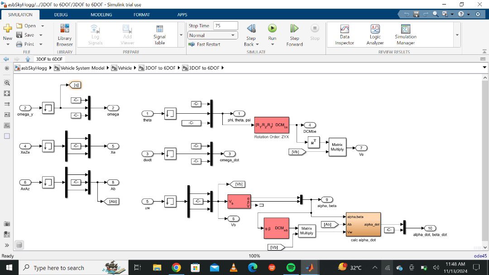Open the Simulation Manager
Viewport: 489px width, 275px height.
[405, 35]
